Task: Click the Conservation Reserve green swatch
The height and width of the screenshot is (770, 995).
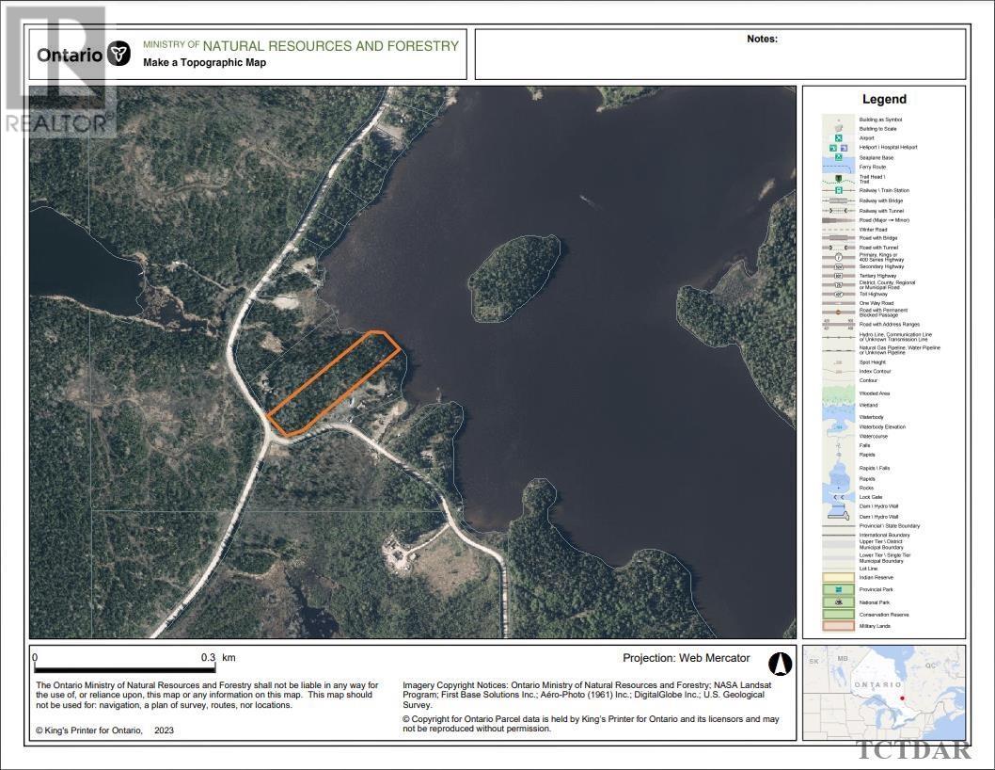Action: point(838,614)
